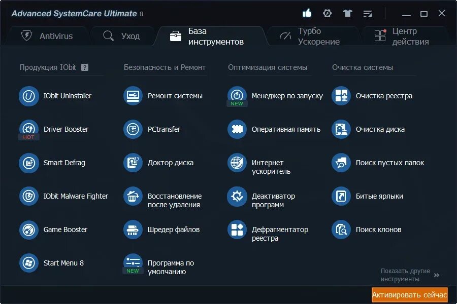This screenshot has width=457, height=304.
Task: Click the round title-bar icon beside the thumbs-up
Action: (x=328, y=13)
